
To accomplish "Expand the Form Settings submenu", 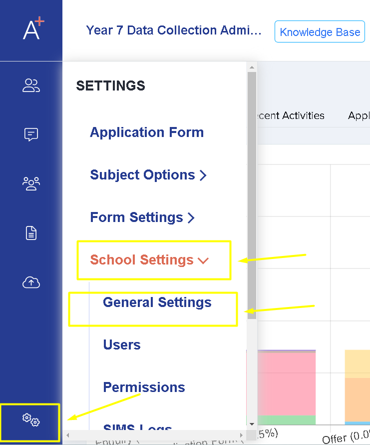I will tap(142, 217).
